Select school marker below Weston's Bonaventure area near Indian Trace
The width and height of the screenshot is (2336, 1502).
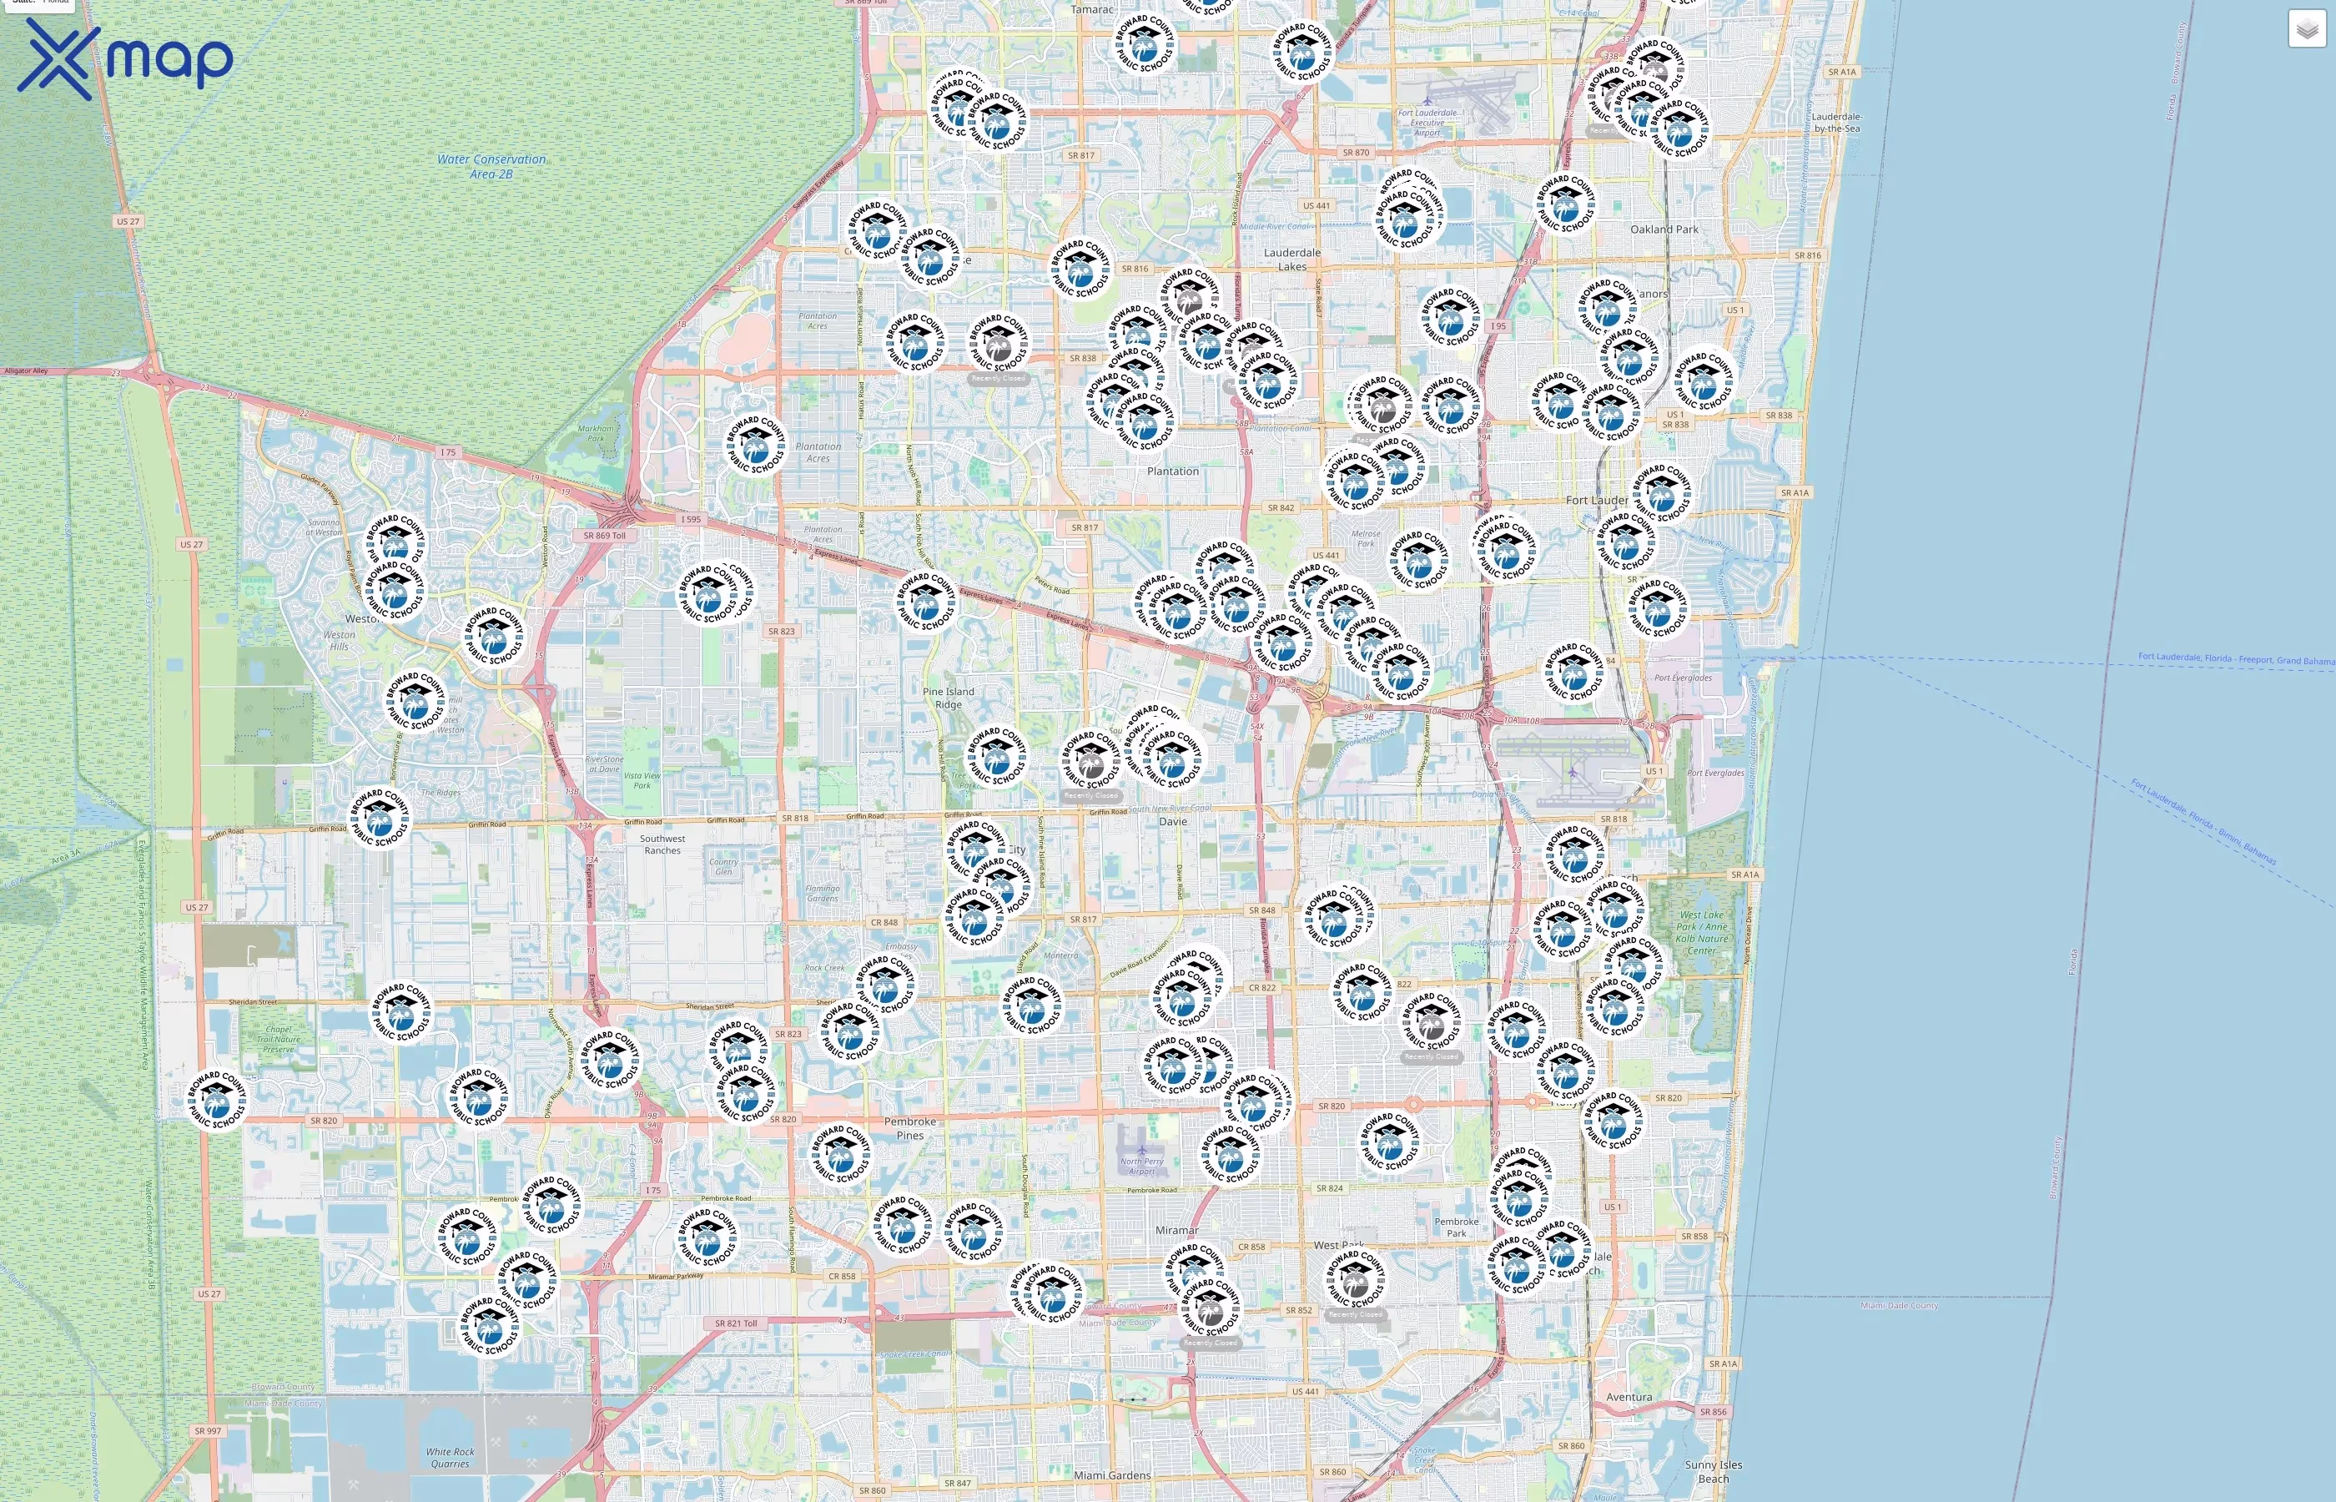coord(415,700)
